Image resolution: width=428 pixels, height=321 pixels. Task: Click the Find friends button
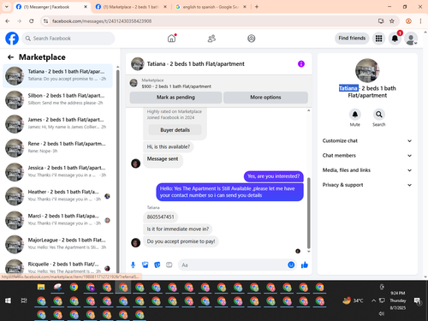point(352,39)
